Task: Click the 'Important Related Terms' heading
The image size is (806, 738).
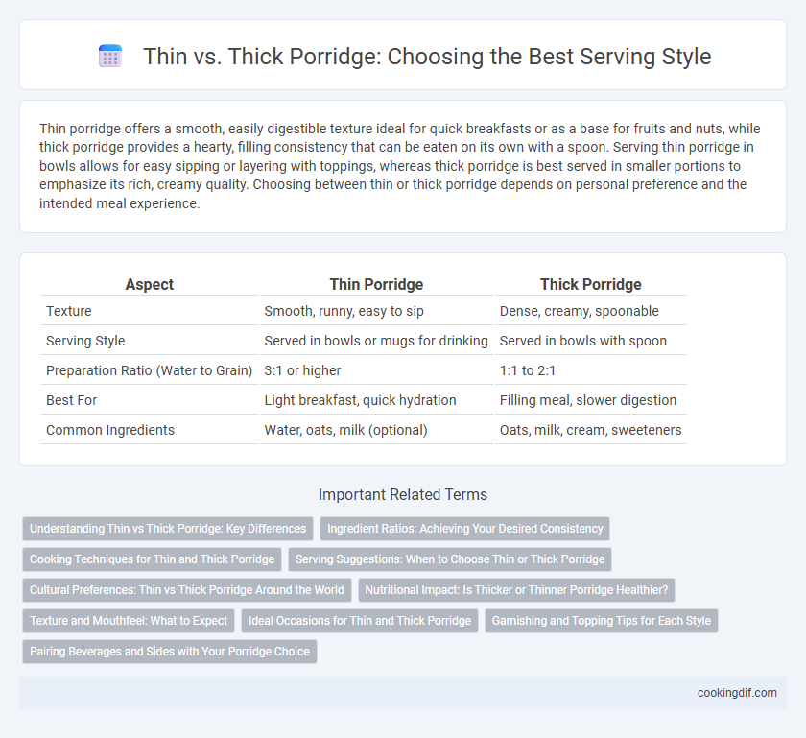Action: 403,495
